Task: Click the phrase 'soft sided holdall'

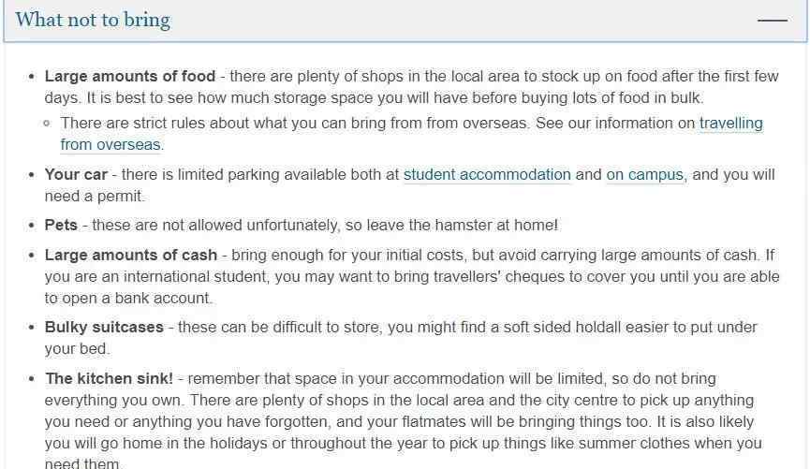Action: 562,328
